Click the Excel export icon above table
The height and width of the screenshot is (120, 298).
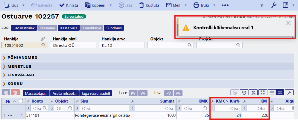tap(253, 92)
